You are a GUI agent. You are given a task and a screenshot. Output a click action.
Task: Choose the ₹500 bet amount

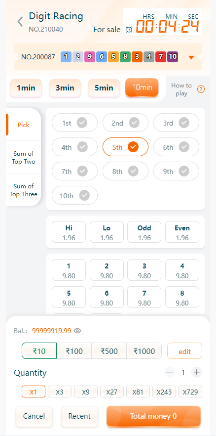[x=109, y=350]
